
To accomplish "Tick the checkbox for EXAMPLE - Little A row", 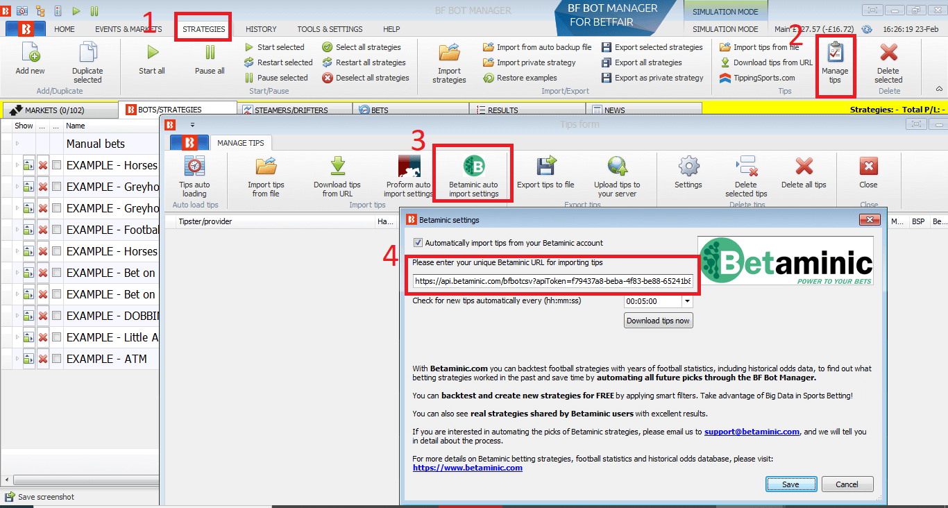I will click(57, 337).
